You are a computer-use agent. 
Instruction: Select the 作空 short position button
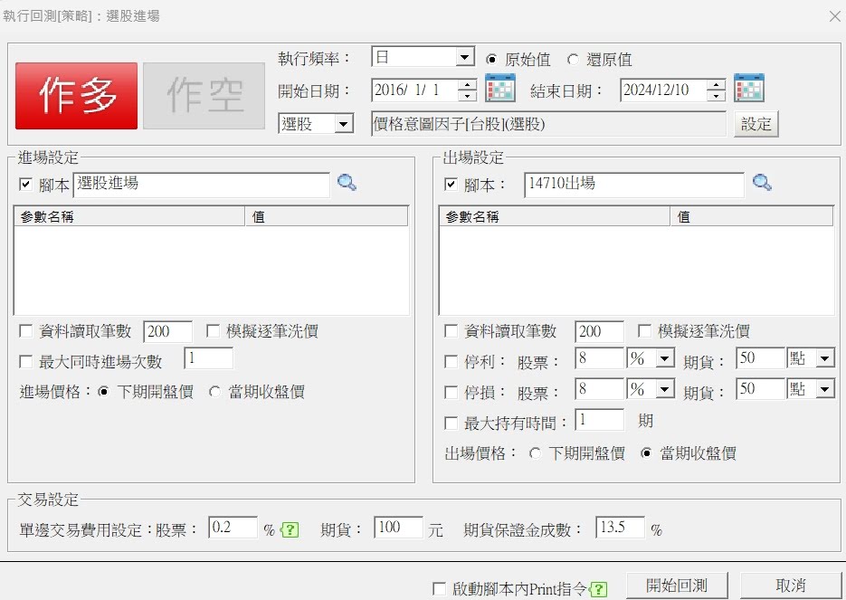(204, 95)
